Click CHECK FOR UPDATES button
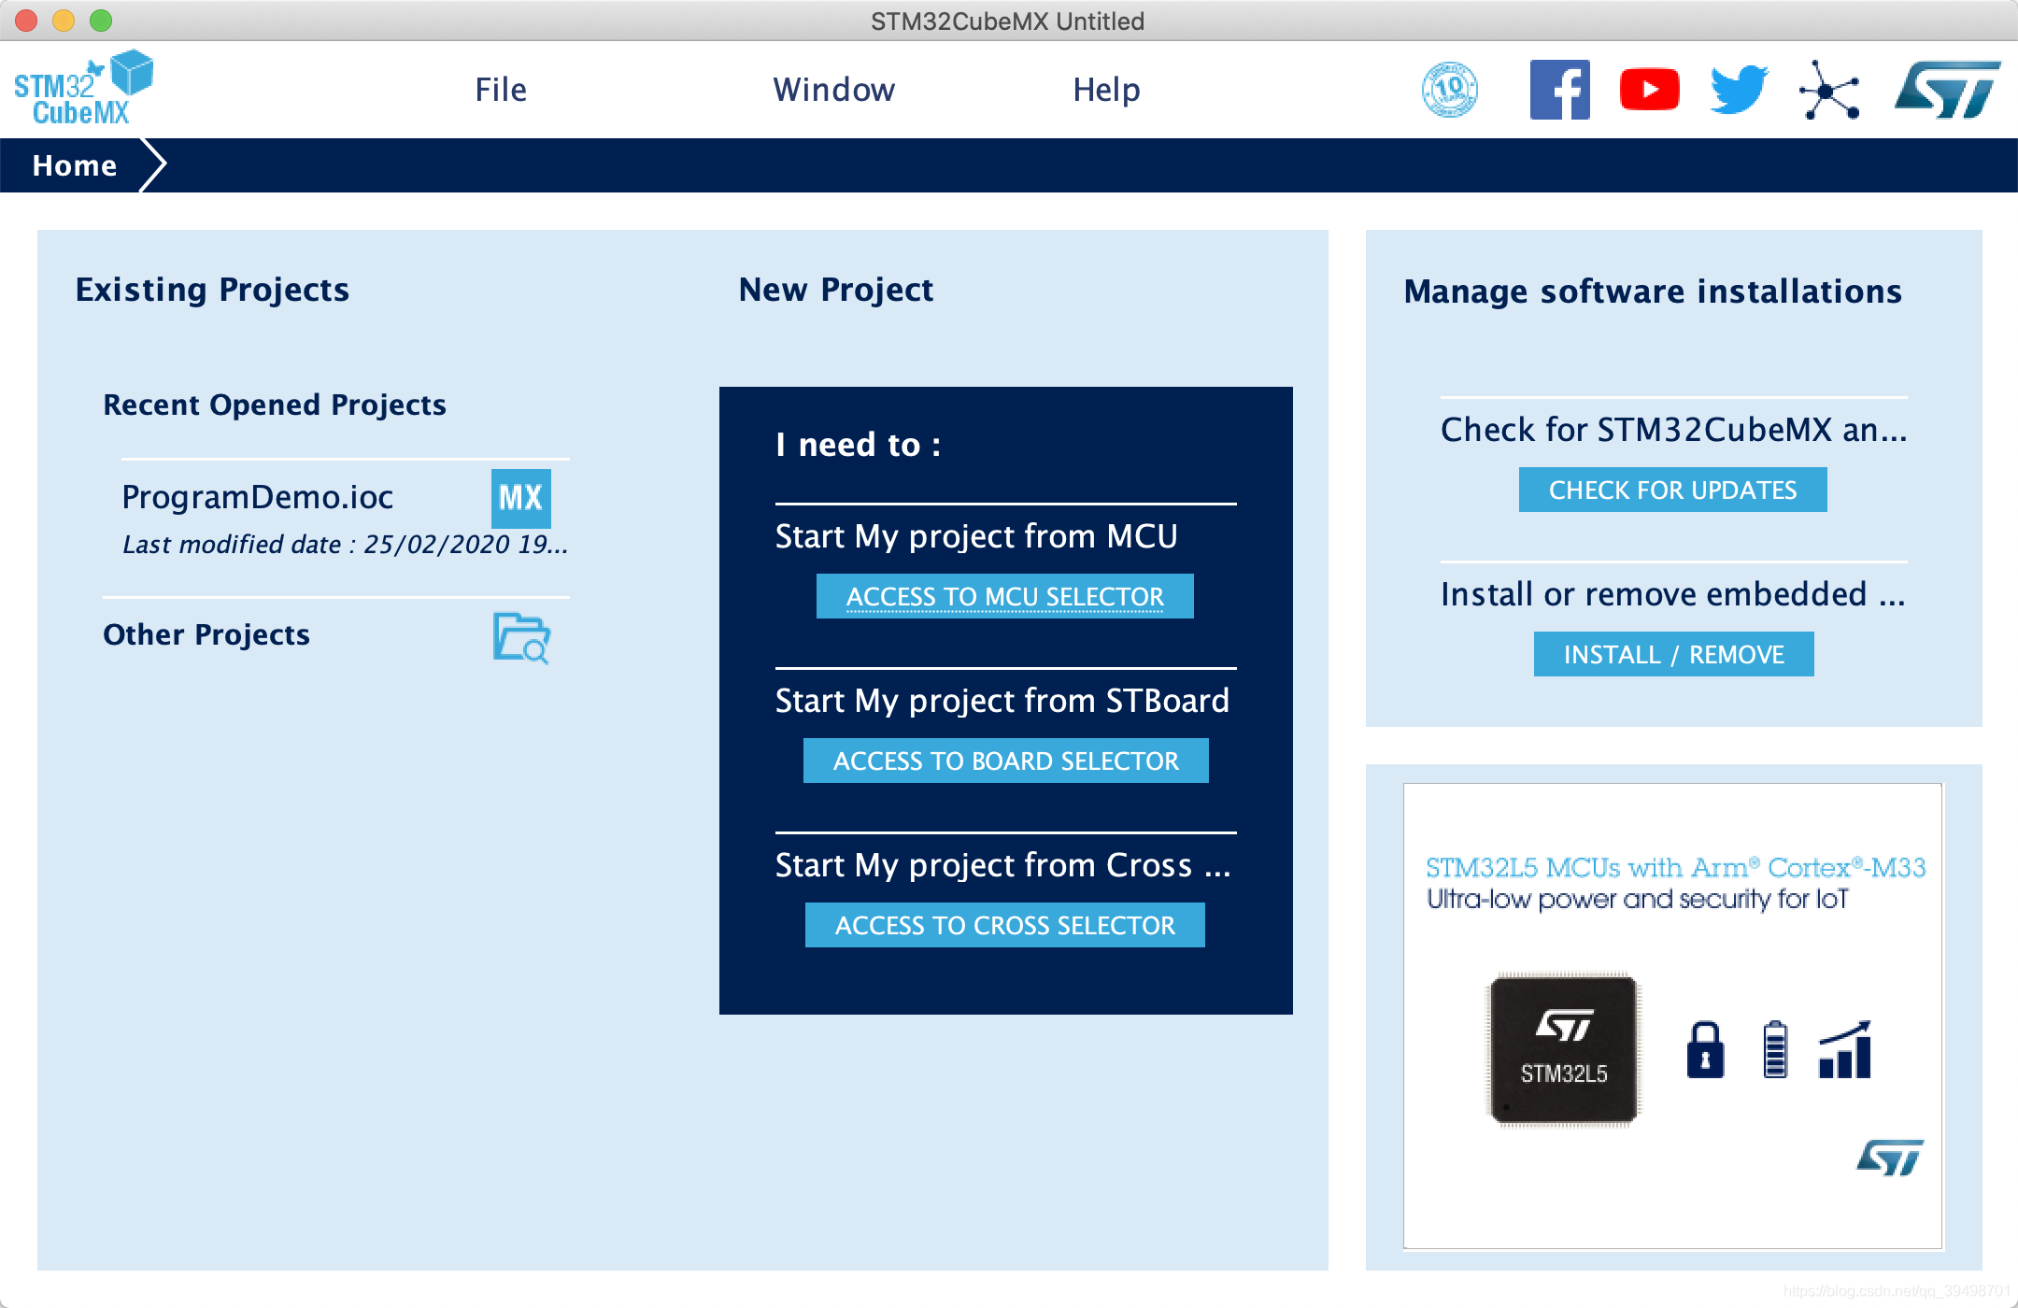 (x=1672, y=490)
